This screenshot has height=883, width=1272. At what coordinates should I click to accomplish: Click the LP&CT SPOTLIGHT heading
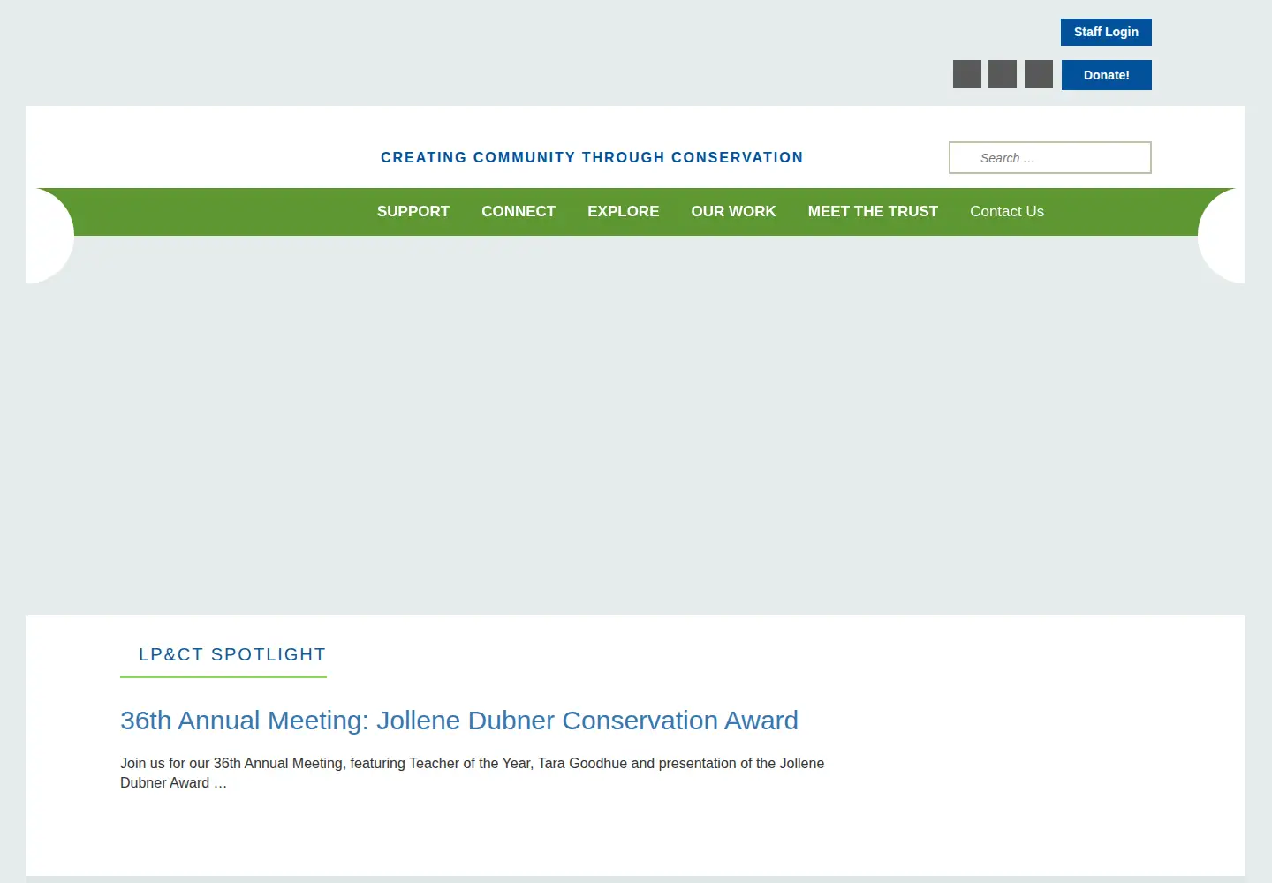click(x=232, y=654)
